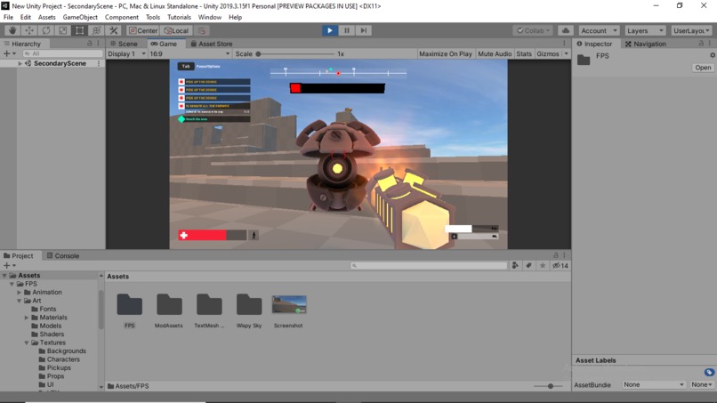Lock the Hierarchy panel

[x=90, y=44]
